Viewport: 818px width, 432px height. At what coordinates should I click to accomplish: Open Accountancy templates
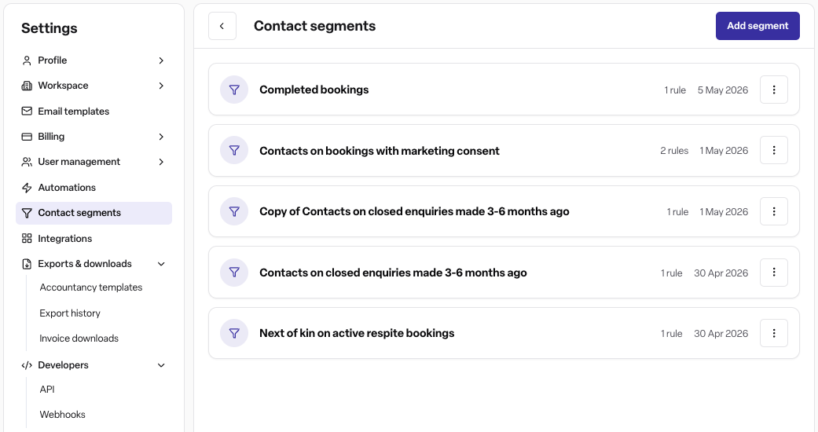coord(91,287)
